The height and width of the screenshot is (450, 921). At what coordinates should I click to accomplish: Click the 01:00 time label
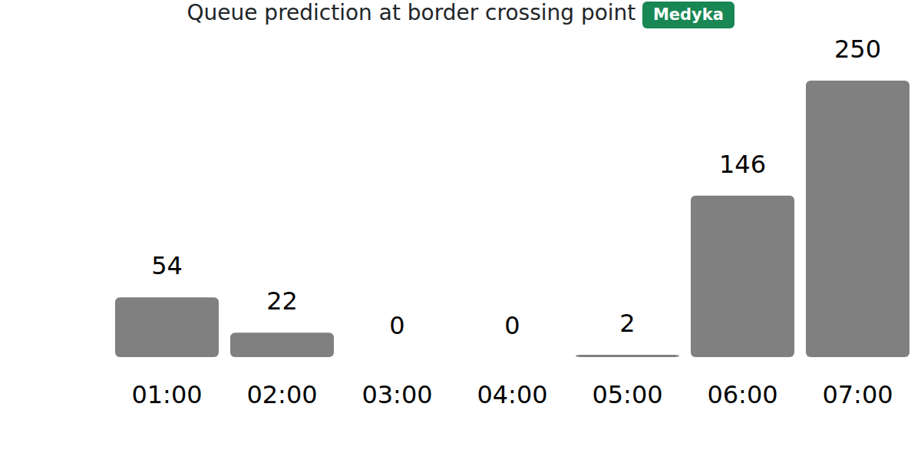pos(167,395)
